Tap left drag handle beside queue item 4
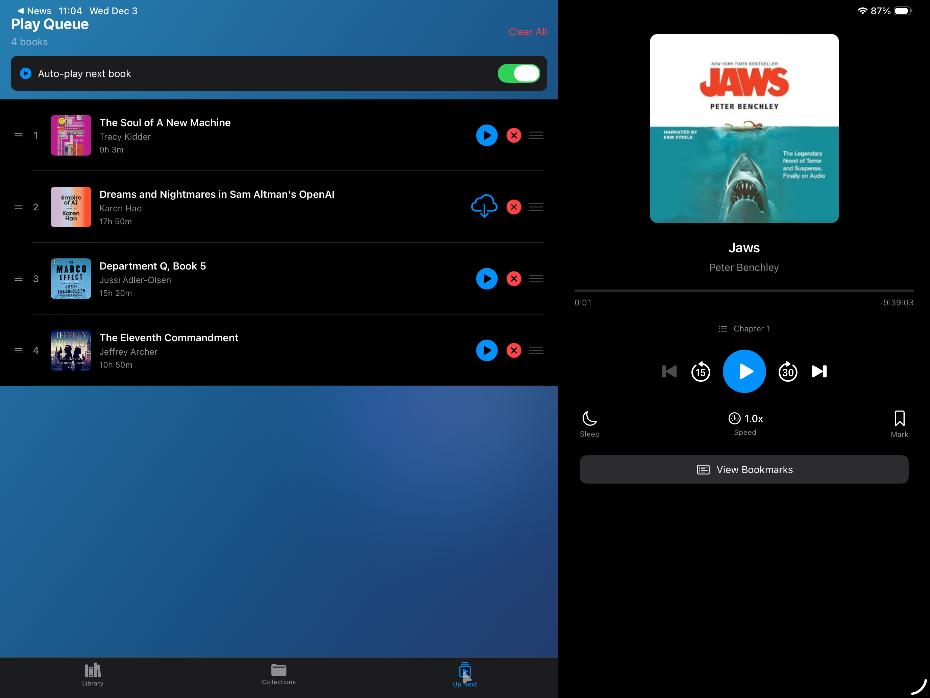The image size is (930, 698). (19, 350)
